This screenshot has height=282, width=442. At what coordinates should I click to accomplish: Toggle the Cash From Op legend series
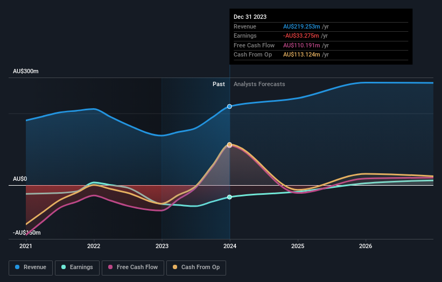[196, 267]
